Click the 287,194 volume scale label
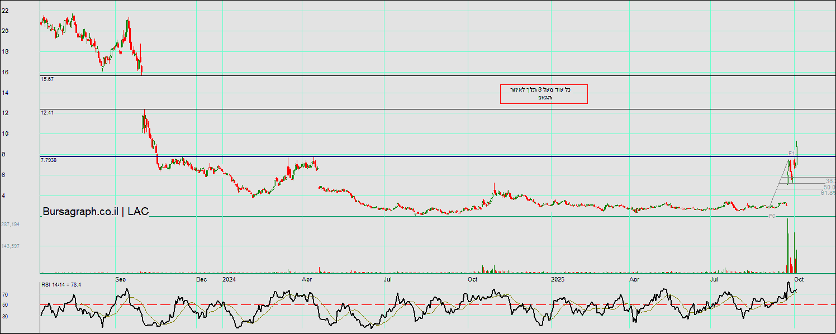The image size is (836, 334). click(x=11, y=224)
